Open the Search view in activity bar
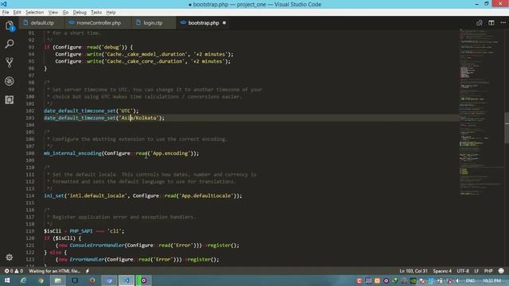509x286 pixels. point(10,44)
